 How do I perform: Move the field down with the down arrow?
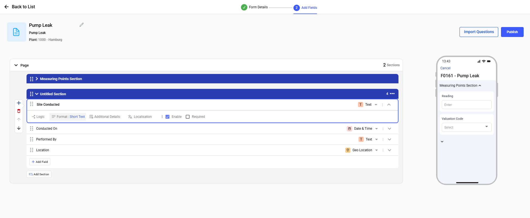pos(19,128)
